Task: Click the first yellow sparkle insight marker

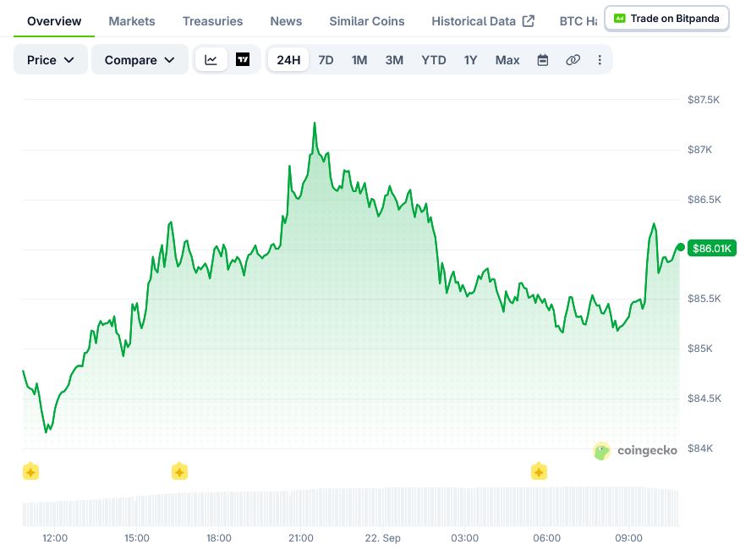Action: pyautogui.click(x=30, y=471)
